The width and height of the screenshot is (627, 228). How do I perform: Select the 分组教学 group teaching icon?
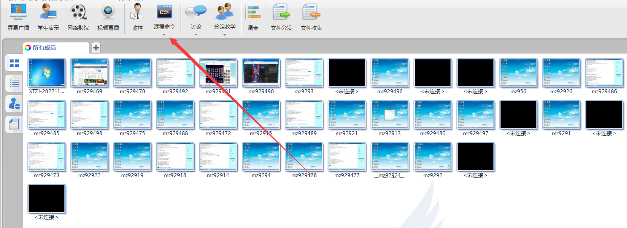(225, 12)
